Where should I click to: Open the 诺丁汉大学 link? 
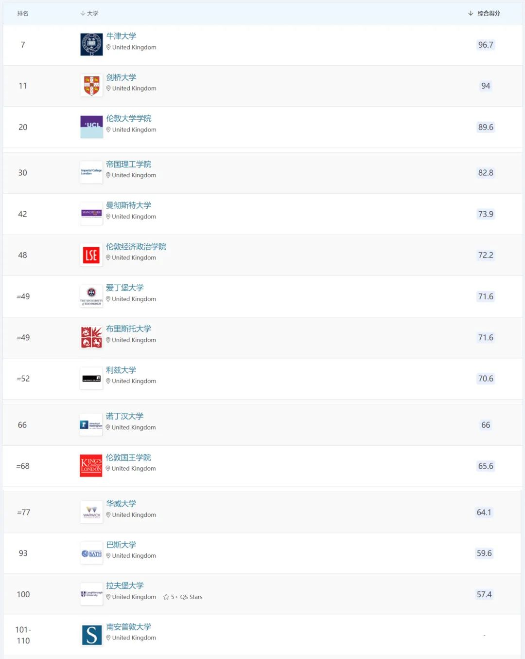(125, 416)
